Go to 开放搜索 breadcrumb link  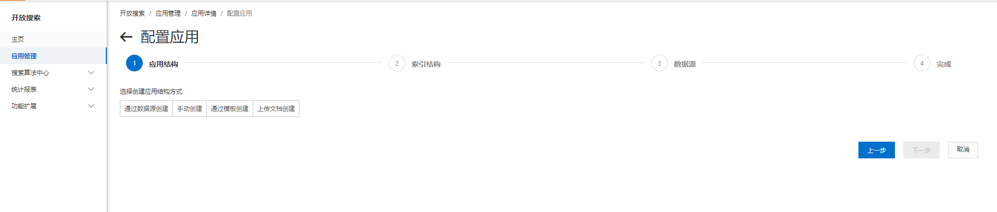[x=132, y=14]
